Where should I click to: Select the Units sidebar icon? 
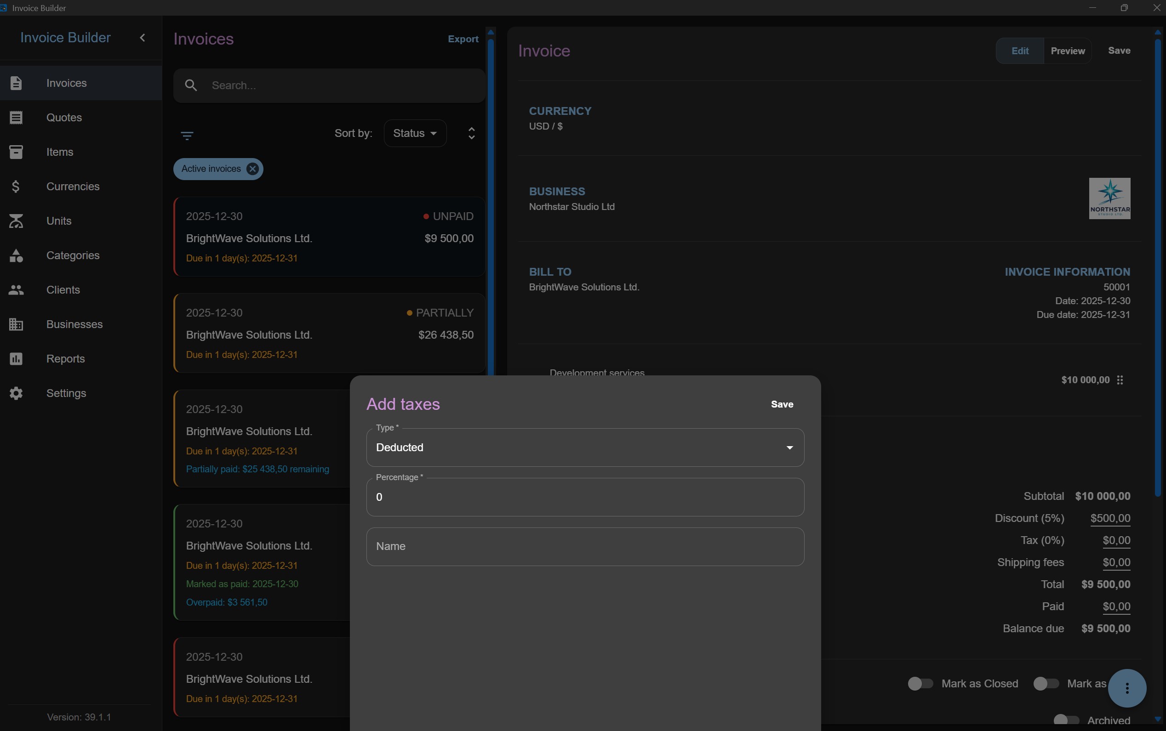[16, 221]
